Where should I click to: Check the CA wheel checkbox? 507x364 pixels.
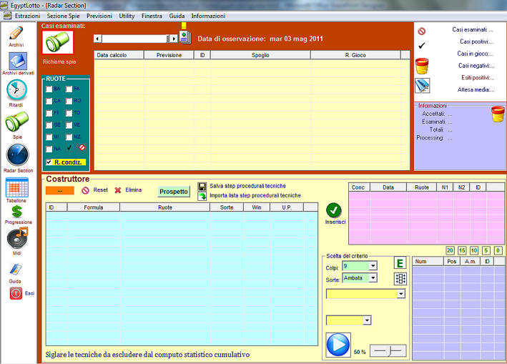[49, 101]
